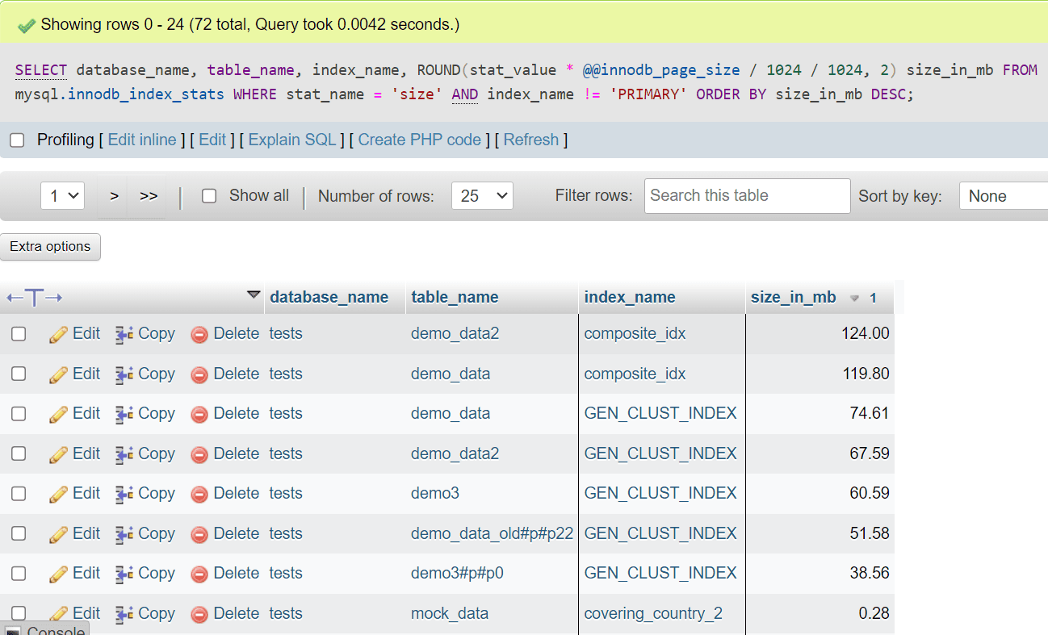Click the Delete icon for mock_data row

point(199,614)
